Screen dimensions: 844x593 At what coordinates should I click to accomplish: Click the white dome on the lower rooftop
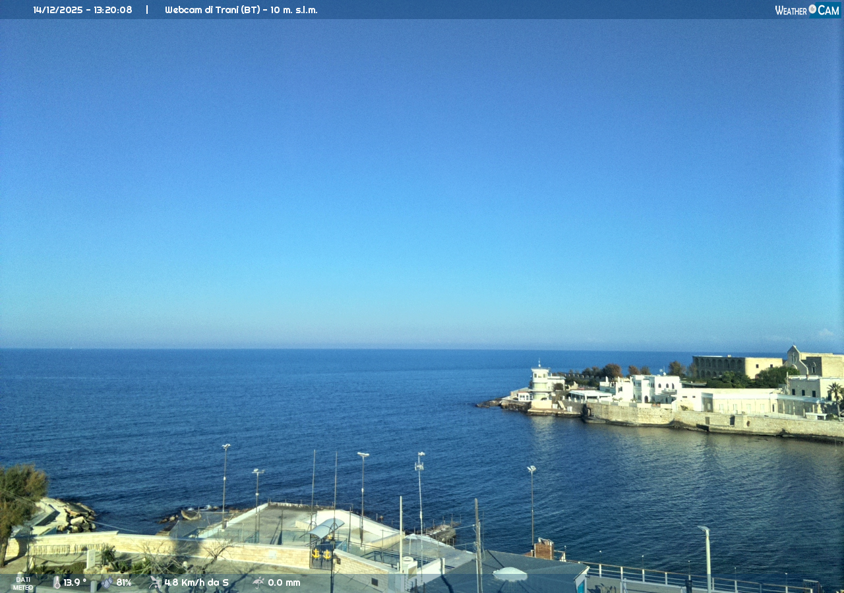point(510,574)
